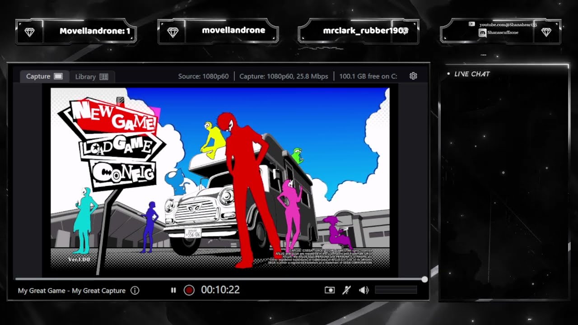578x325 pixels.
Task: Mute audio with the speaker icon
Action: [x=364, y=290]
